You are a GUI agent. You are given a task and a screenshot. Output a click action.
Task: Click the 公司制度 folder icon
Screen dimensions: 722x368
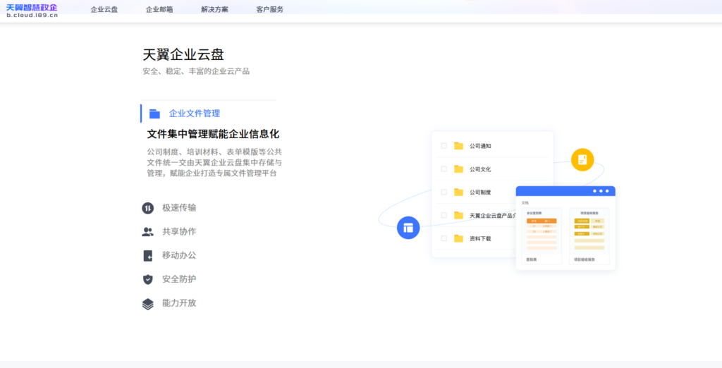coord(458,192)
